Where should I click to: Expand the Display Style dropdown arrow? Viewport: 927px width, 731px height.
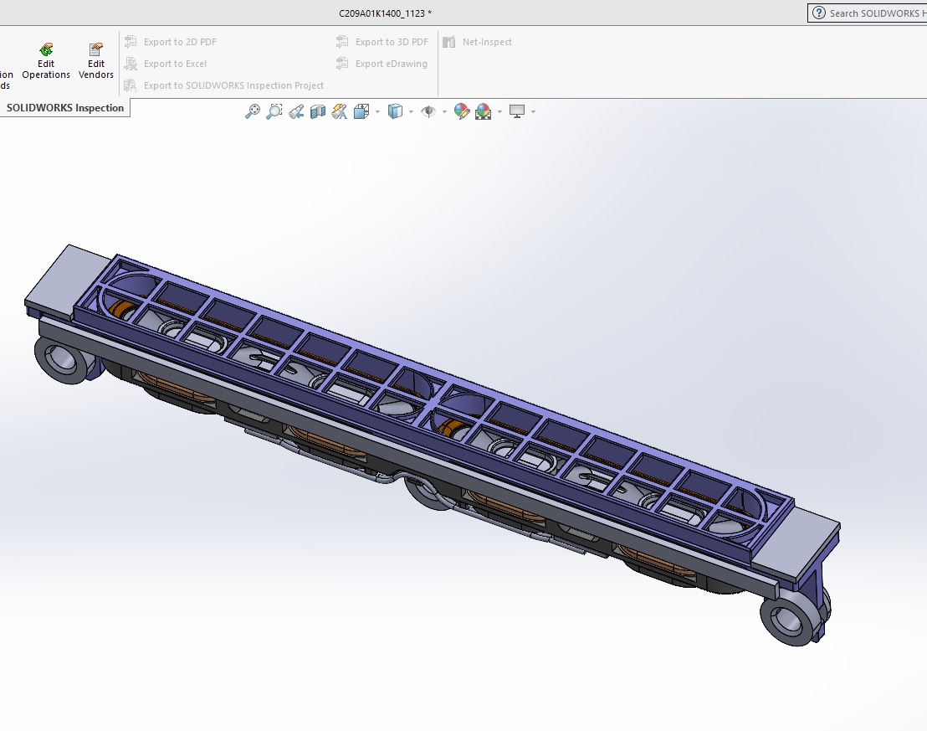(412, 112)
